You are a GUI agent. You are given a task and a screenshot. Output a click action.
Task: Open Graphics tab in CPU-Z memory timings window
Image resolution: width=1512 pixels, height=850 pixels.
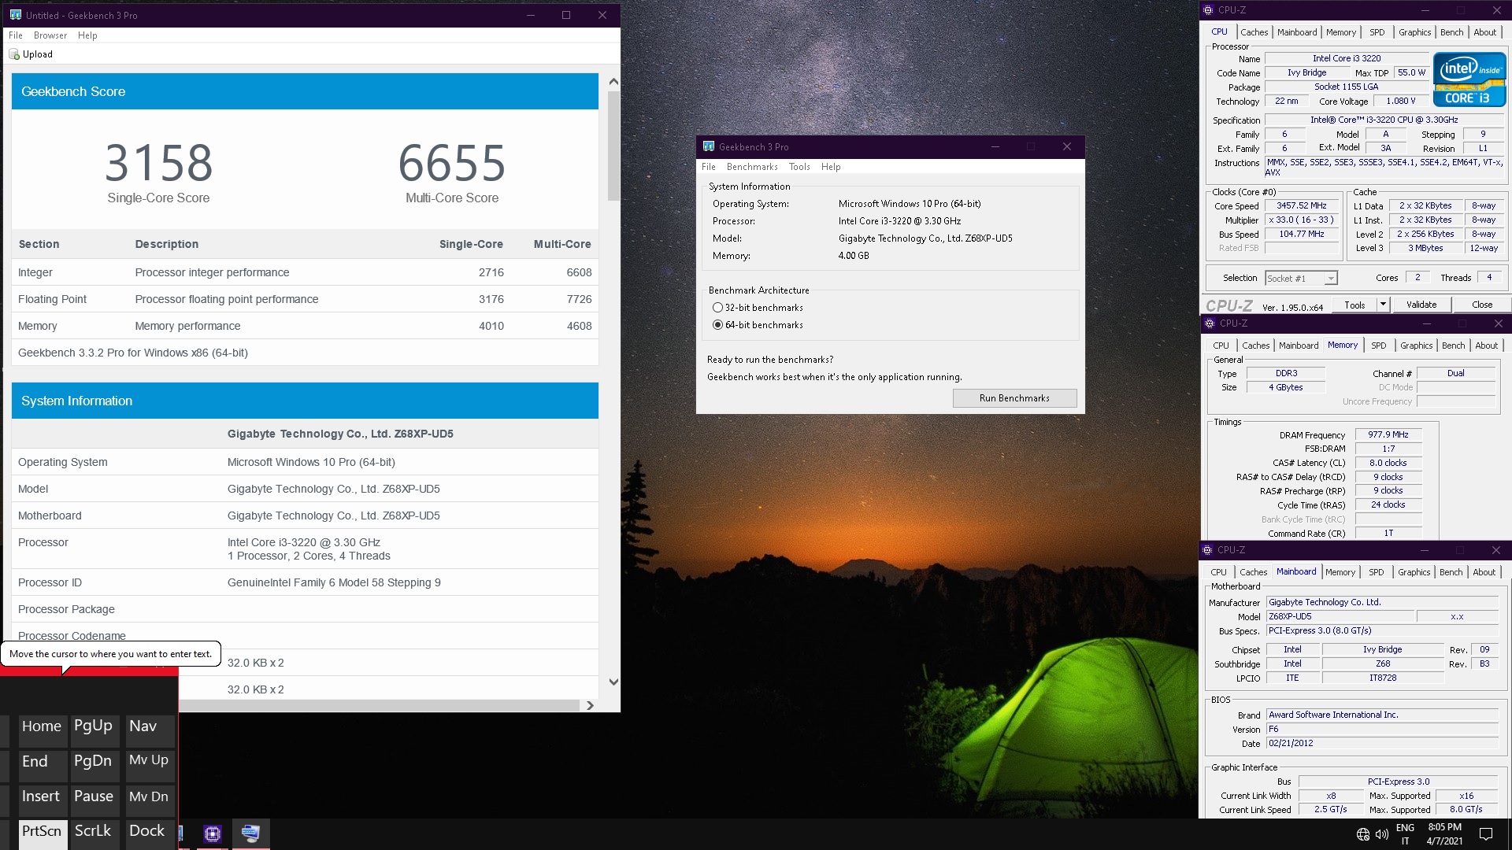1416,346
